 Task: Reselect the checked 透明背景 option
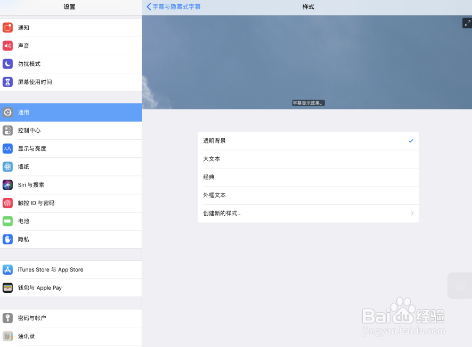(x=308, y=141)
